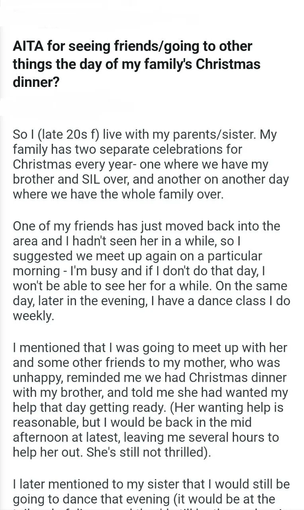Click the paragraph beginning "I later mentioned"
304x510 pixels.
pyautogui.click(x=151, y=491)
